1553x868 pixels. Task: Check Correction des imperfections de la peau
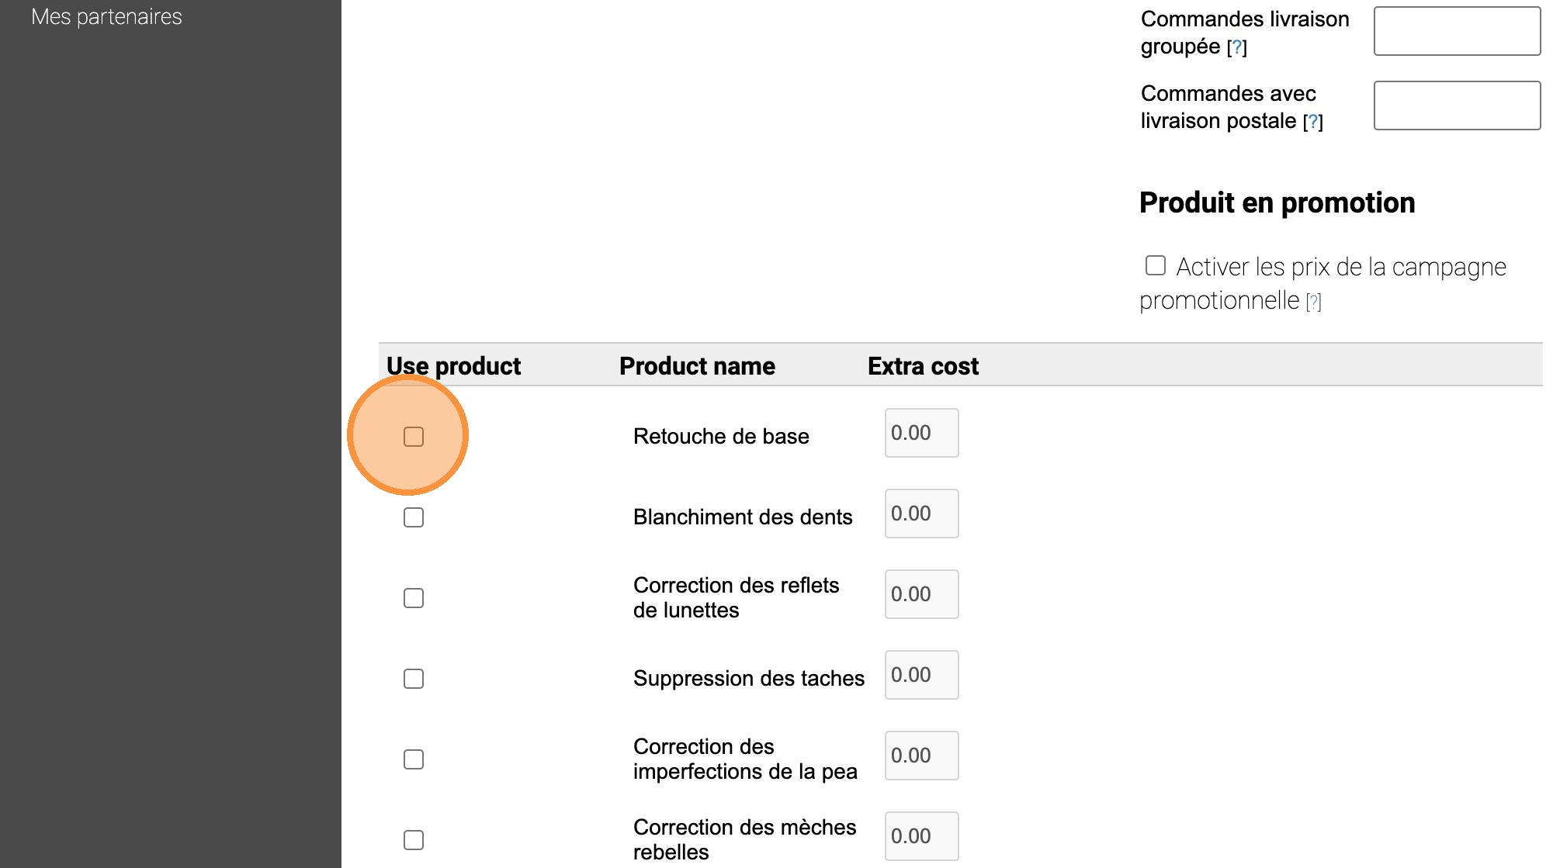(x=414, y=759)
